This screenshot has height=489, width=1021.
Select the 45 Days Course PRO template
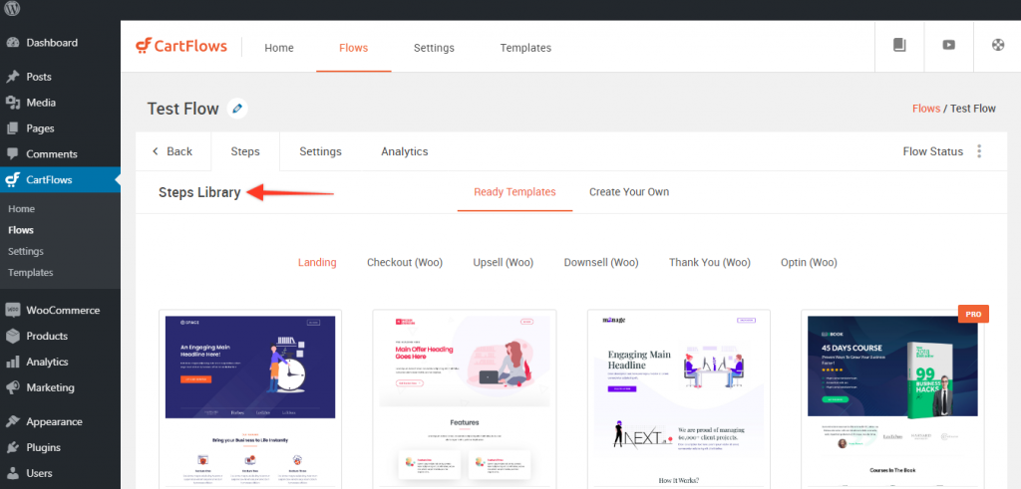coord(893,398)
